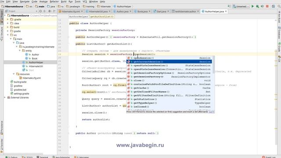Open the Favorites side tool window
The image size is (281, 158).
click(2, 146)
